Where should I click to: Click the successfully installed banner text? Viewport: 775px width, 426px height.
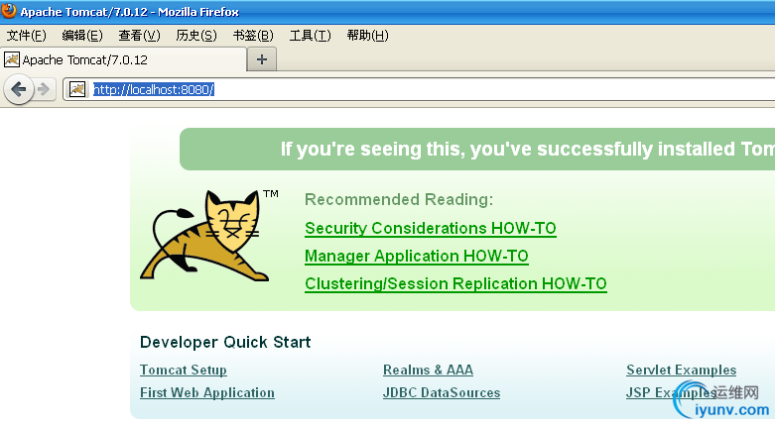coord(527,149)
